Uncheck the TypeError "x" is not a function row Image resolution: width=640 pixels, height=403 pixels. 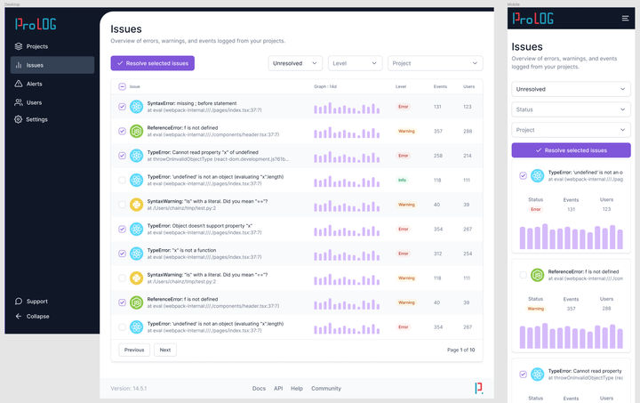[x=122, y=254]
